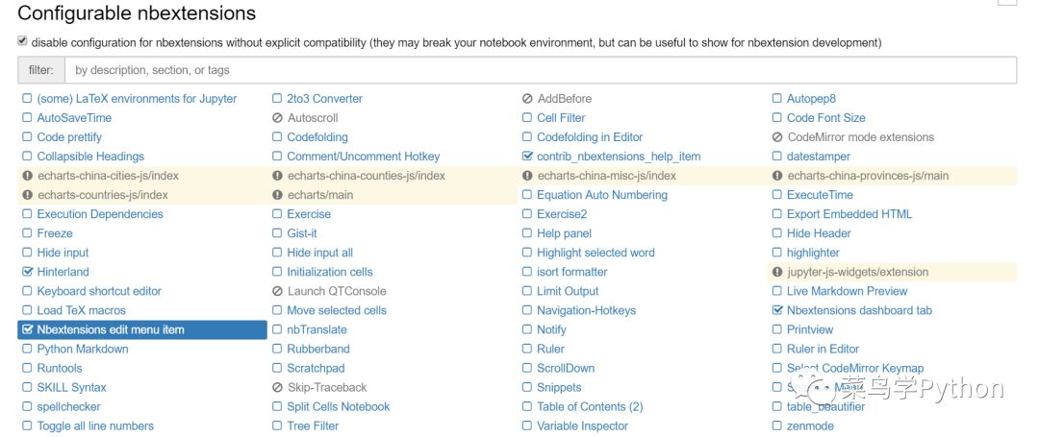Click the disabled icon beside Skip-Traceback
1039x437 pixels.
coord(277,387)
